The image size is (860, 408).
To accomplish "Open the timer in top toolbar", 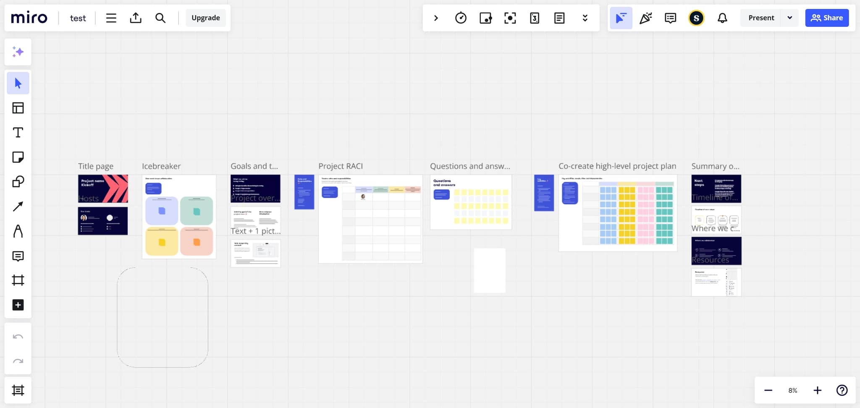I will click(x=461, y=18).
